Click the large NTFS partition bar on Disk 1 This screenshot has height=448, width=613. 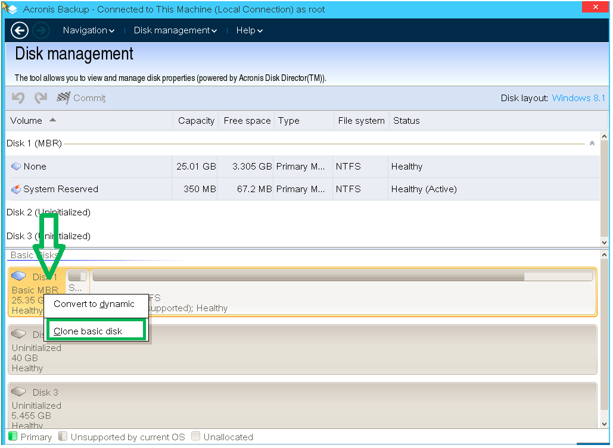343,292
